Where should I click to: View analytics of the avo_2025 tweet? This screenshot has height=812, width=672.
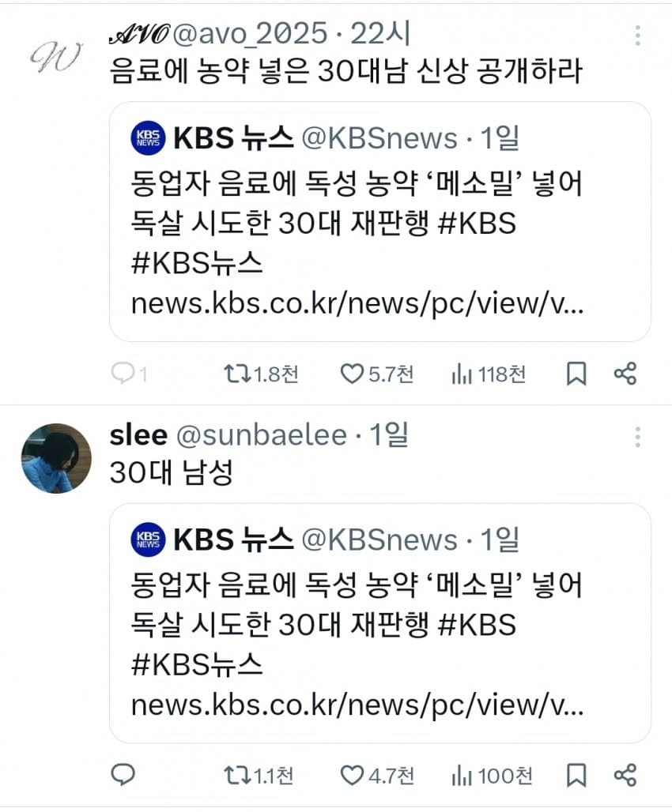click(x=462, y=374)
